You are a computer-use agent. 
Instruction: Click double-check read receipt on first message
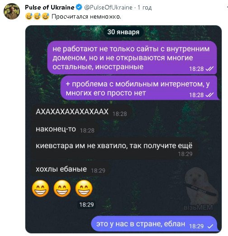(209, 69)
